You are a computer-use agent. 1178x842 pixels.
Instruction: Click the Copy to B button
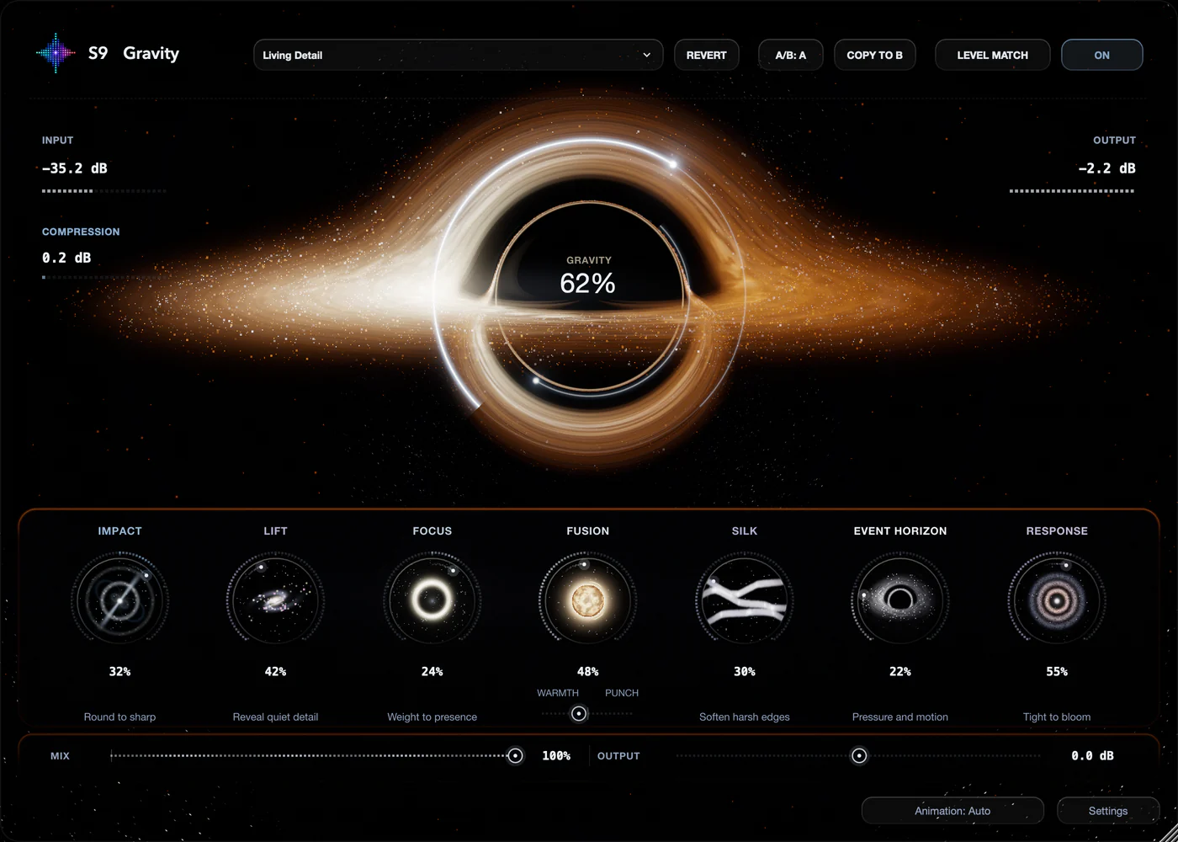874,55
